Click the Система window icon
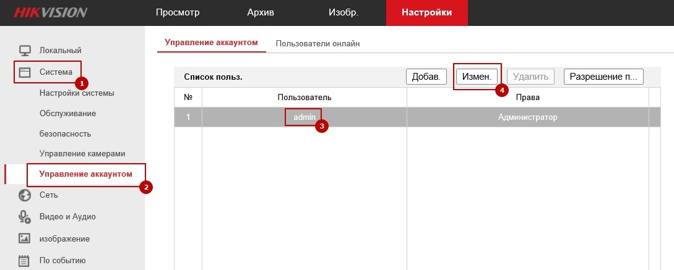The height and width of the screenshot is (270, 674). [x=25, y=72]
